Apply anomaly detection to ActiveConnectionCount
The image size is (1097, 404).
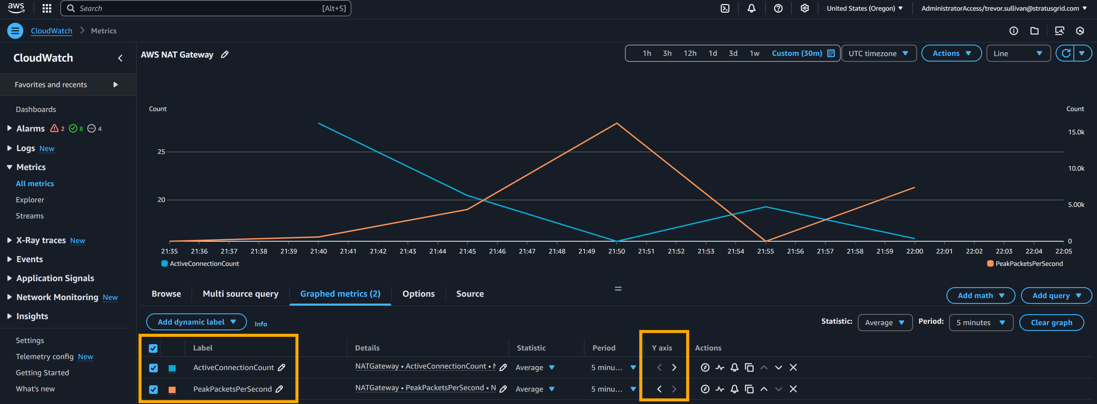click(x=720, y=367)
